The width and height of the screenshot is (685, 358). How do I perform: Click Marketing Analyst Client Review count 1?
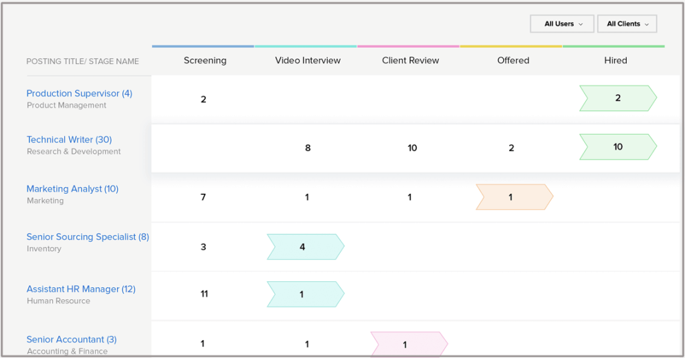click(410, 197)
